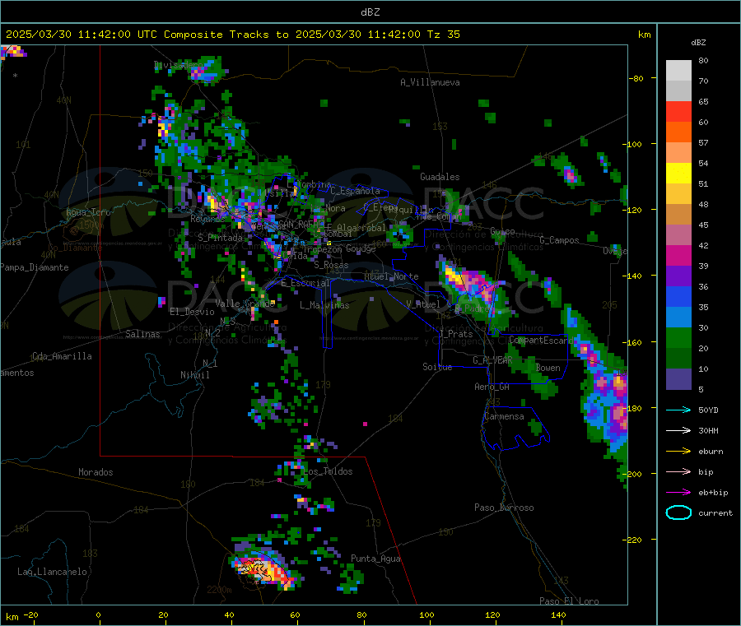Pick the purple 36-39 dBZ color swatch

point(678,276)
